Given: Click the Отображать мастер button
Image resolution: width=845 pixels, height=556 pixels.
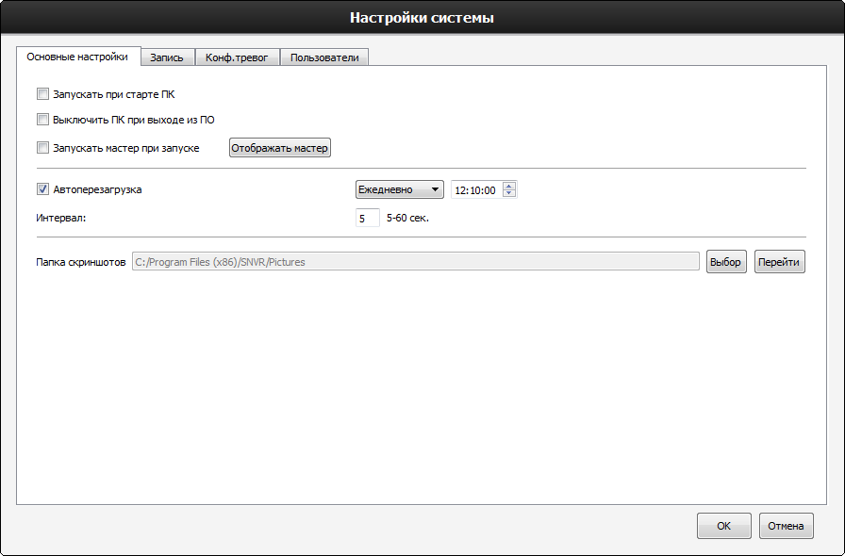Looking at the screenshot, I should pos(280,148).
